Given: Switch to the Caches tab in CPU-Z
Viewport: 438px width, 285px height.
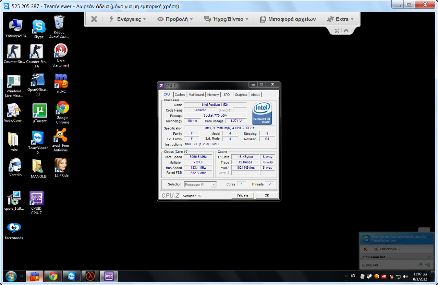Looking at the screenshot, I should [180, 95].
